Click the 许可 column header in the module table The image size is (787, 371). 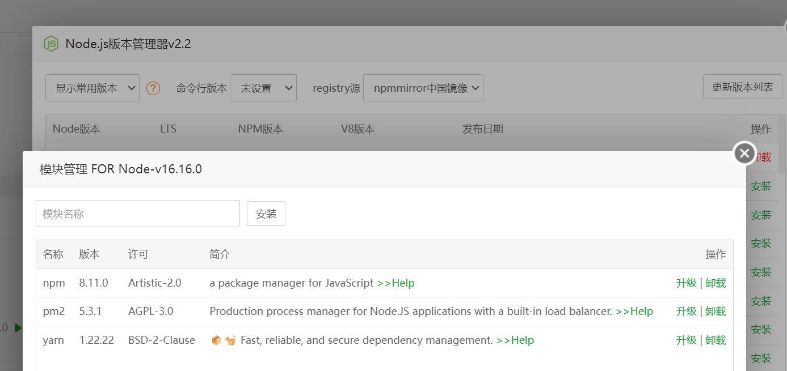138,254
